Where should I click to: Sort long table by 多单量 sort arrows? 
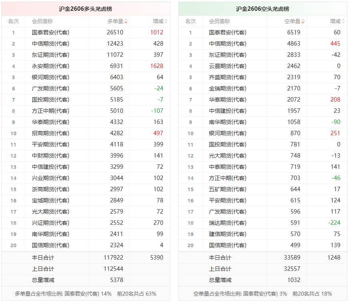126,22
